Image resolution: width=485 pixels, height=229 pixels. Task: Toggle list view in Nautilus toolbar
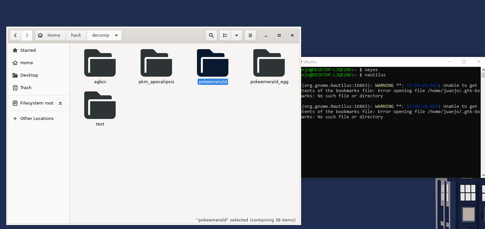pyautogui.click(x=225, y=35)
